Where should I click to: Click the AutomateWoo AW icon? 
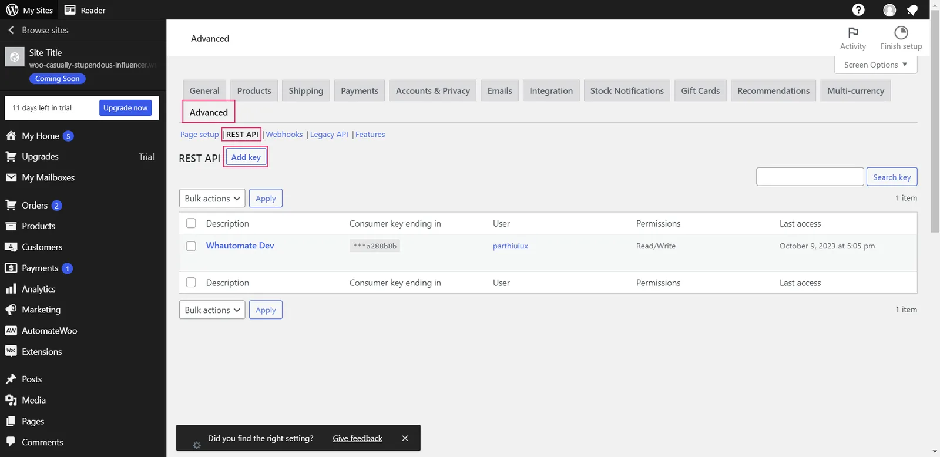click(x=11, y=331)
